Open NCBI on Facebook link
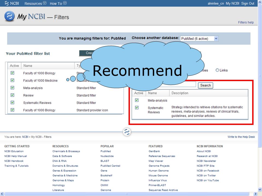 click(x=208, y=170)
